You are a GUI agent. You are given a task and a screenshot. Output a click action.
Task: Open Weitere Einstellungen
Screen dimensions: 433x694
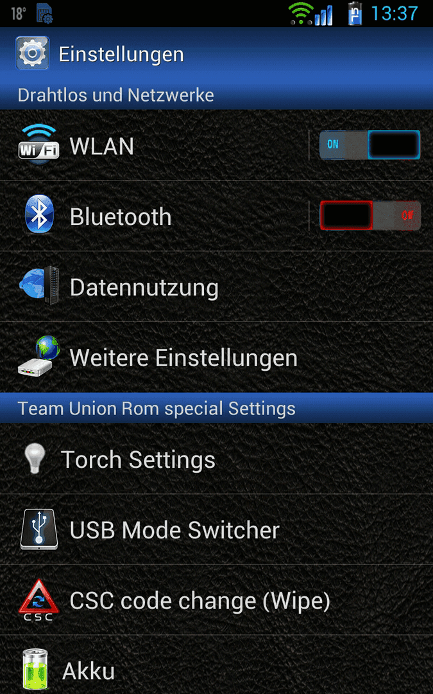coord(217,357)
